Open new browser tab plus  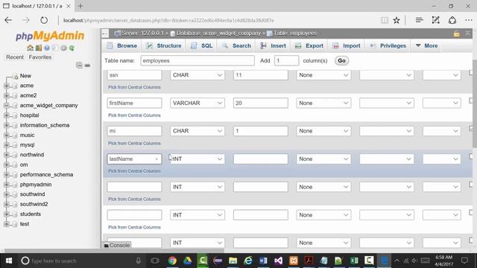(80, 6)
